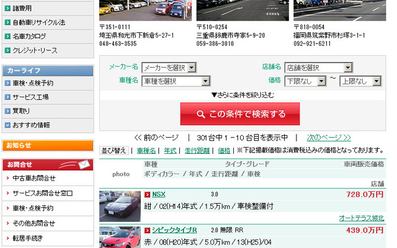Sort results by 車種名

coord(146,151)
